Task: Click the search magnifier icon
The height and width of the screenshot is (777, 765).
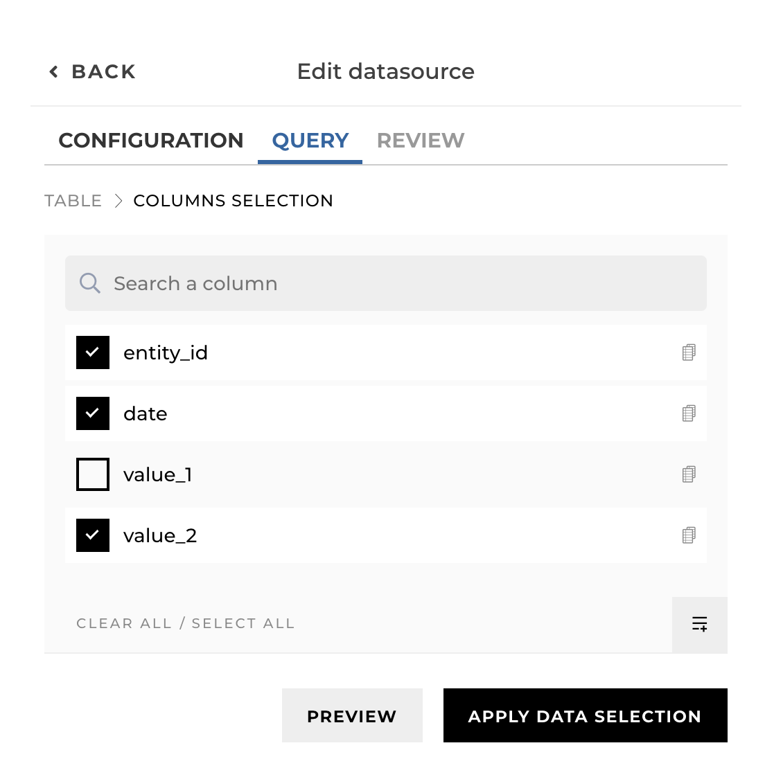Action: click(90, 283)
